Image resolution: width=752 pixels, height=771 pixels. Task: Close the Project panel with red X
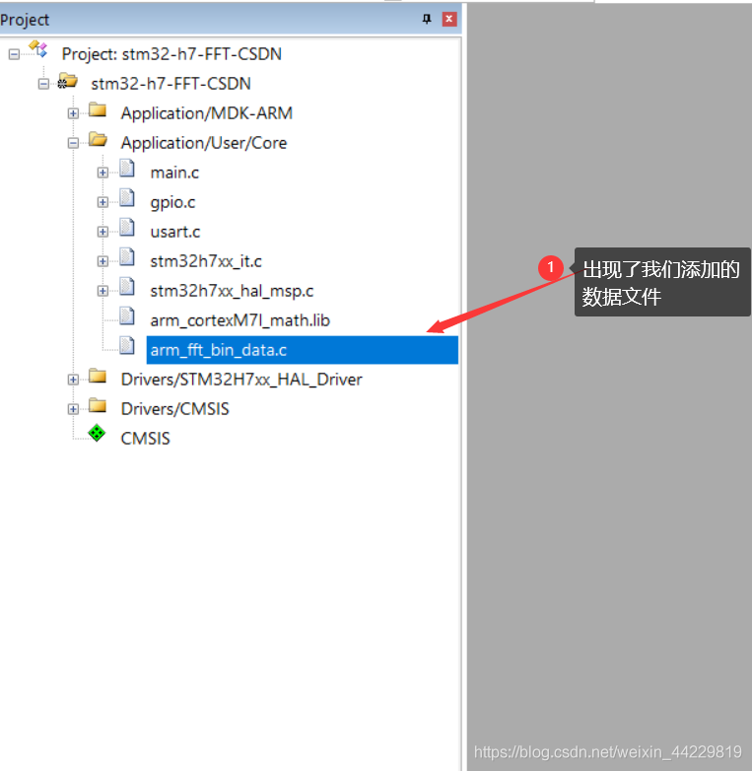point(448,19)
